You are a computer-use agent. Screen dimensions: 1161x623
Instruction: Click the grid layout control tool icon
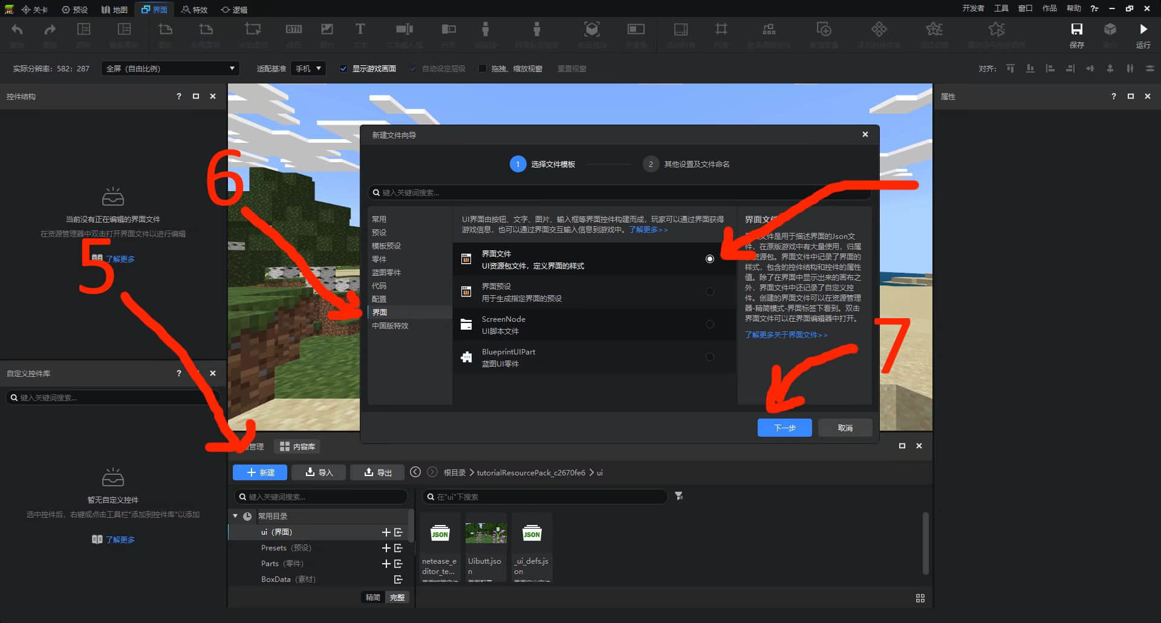[721, 29]
